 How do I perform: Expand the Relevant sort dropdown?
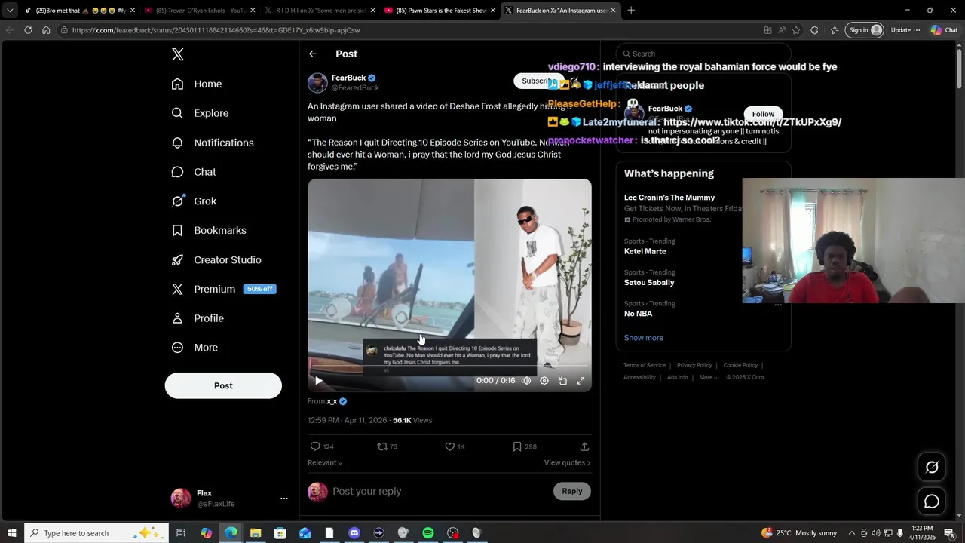(x=325, y=462)
